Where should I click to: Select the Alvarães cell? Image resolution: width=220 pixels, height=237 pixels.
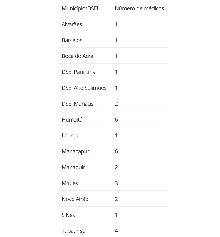click(72, 24)
